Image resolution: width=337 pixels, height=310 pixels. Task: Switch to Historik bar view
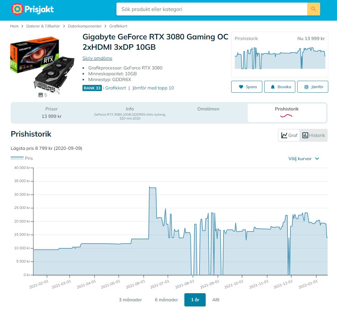pyautogui.click(x=314, y=135)
